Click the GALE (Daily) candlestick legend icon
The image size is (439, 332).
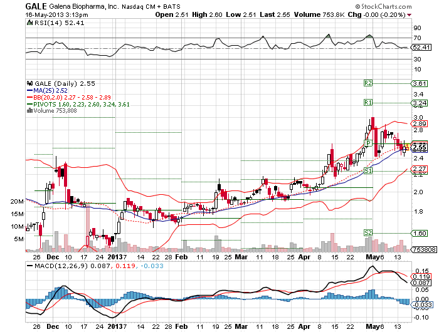(x=28, y=83)
